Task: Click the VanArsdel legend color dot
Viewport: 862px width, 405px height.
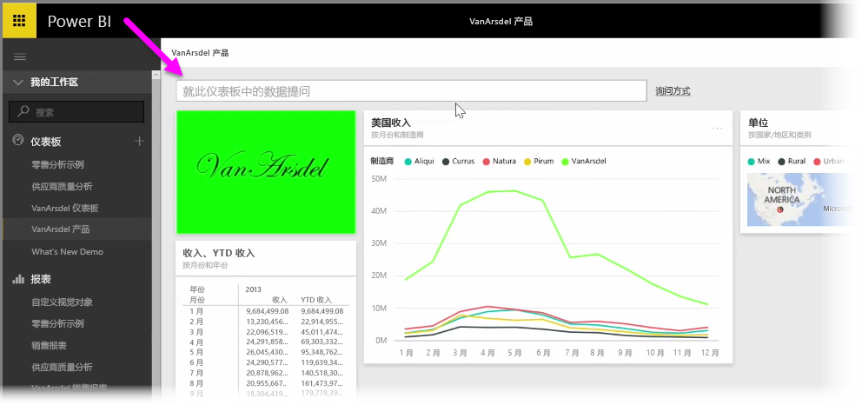Action: pyautogui.click(x=565, y=162)
